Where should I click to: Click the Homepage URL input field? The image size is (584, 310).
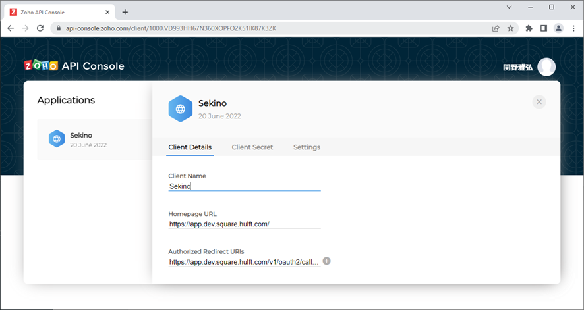click(x=244, y=224)
